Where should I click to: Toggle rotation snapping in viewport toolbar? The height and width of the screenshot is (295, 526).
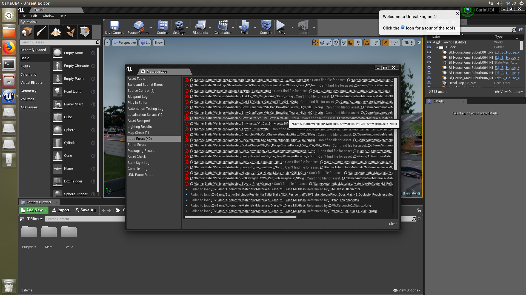367,43
